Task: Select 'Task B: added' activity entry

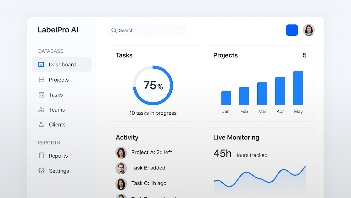Action: pos(148,168)
